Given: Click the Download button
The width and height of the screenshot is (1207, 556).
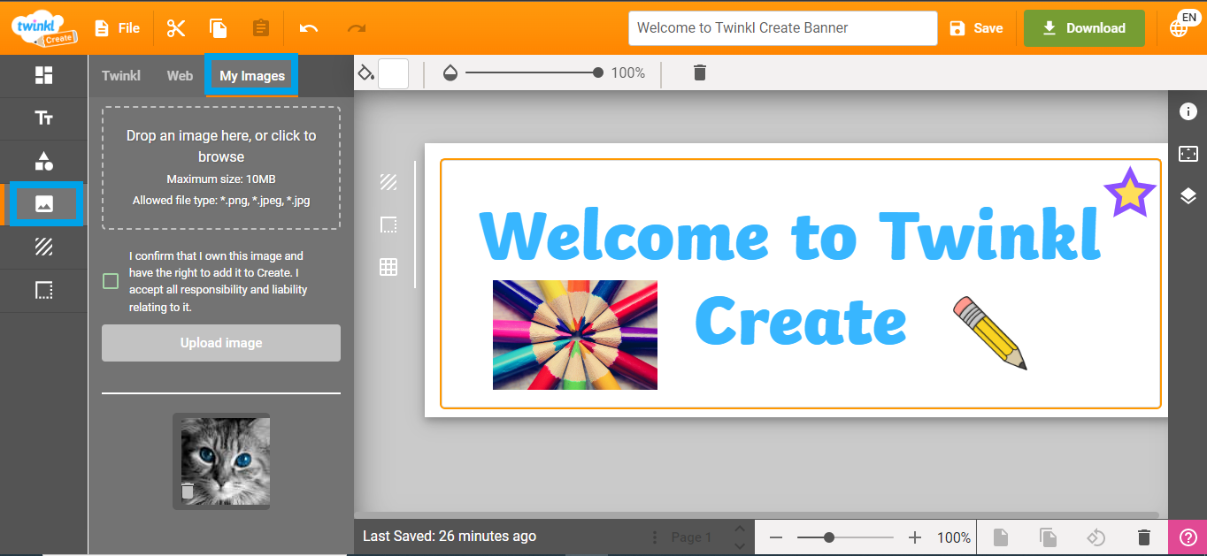Looking at the screenshot, I should (x=1083, y=27).
